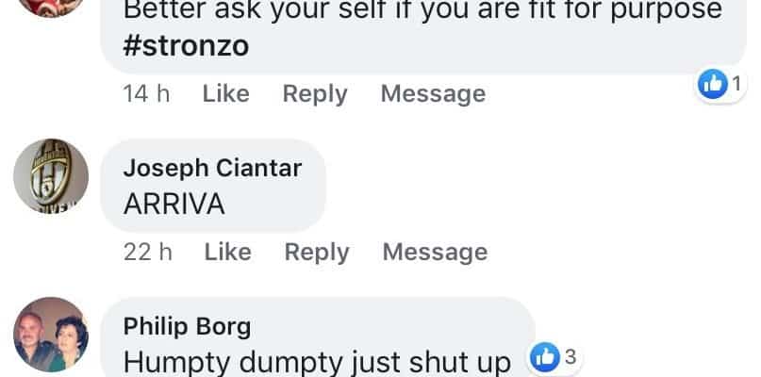761x377 pixels.
Task: Message the author of the #stronzo comment
Action: point(433,94)
